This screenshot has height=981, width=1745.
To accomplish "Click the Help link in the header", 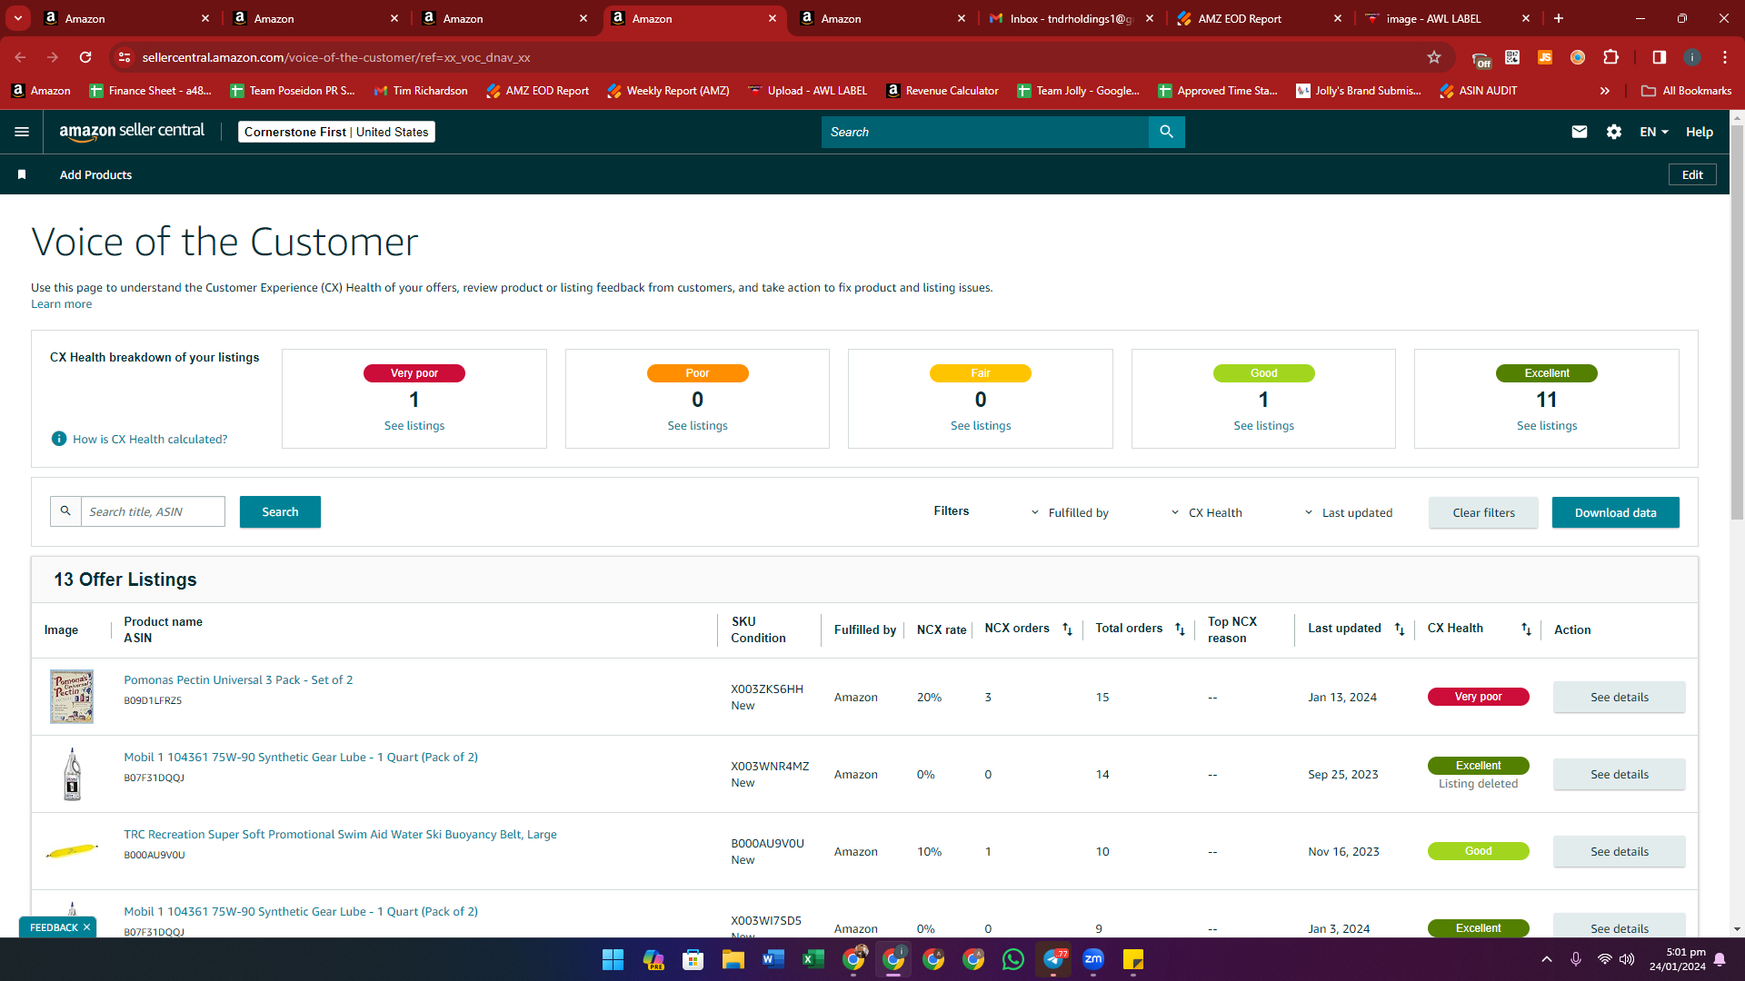I will point(1700,132).
